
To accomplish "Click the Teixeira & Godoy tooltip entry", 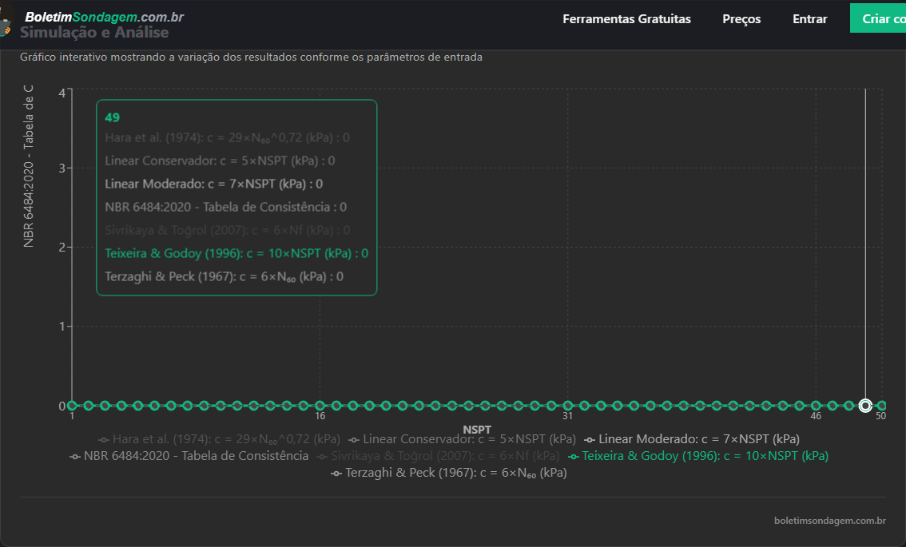I will coord(236,253).
